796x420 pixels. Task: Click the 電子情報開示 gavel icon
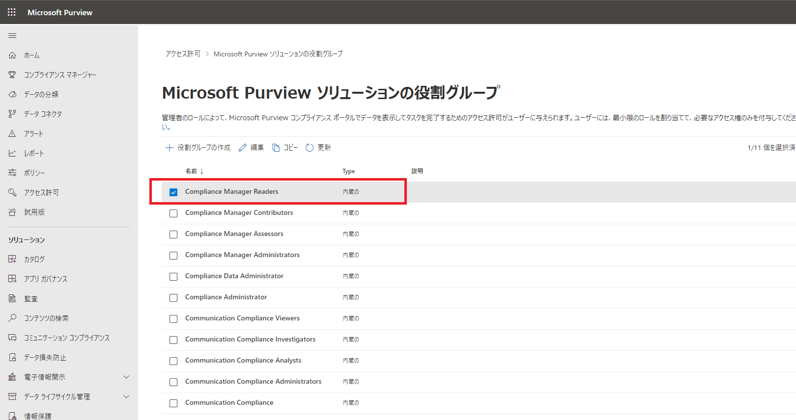coord(12,377)
